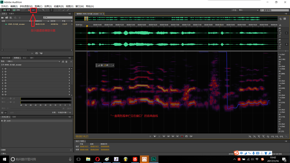Viewport: 290px width, 163px height.
Task: Open the effects rack preset dropdown
Action: (33, 61)
